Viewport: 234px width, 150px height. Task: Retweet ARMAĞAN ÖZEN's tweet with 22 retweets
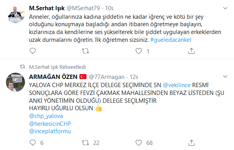pyautogui.click(x=85, y=143)
